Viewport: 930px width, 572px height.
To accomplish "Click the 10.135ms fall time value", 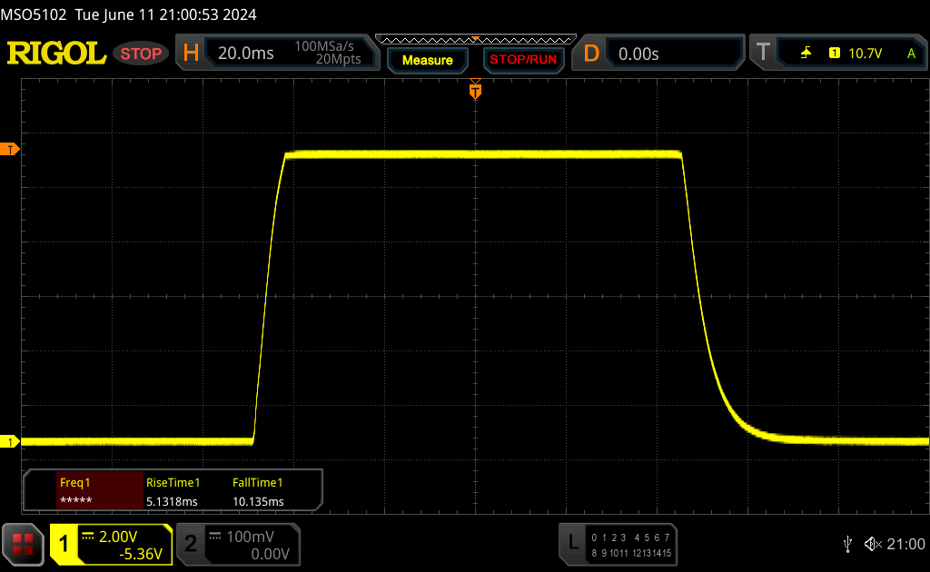I will (x=258, y=501).
